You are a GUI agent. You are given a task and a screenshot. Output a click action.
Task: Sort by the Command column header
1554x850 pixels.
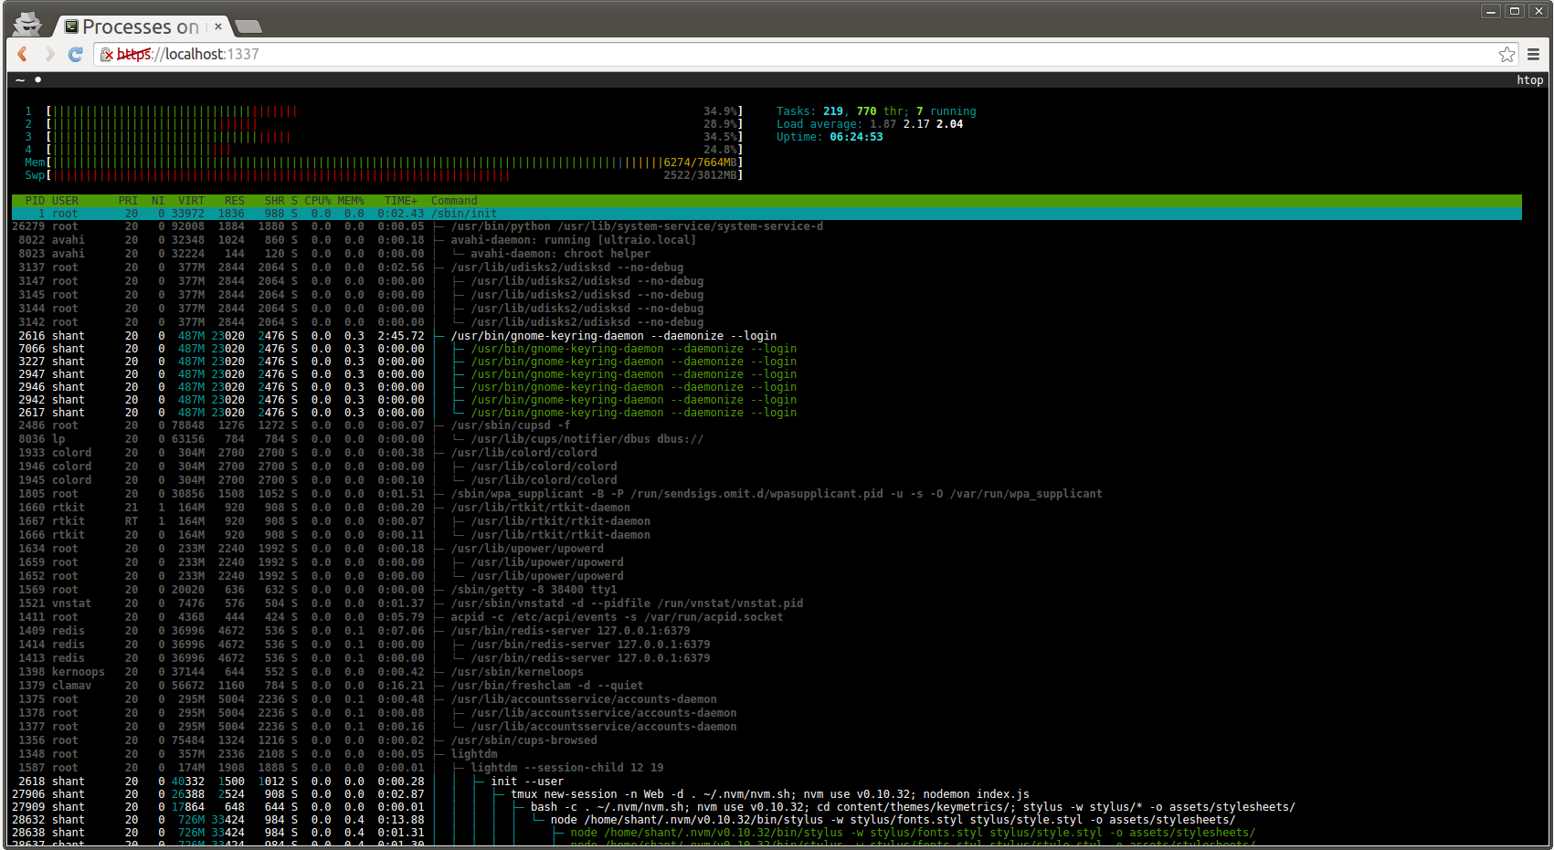[x=454, y=201]
